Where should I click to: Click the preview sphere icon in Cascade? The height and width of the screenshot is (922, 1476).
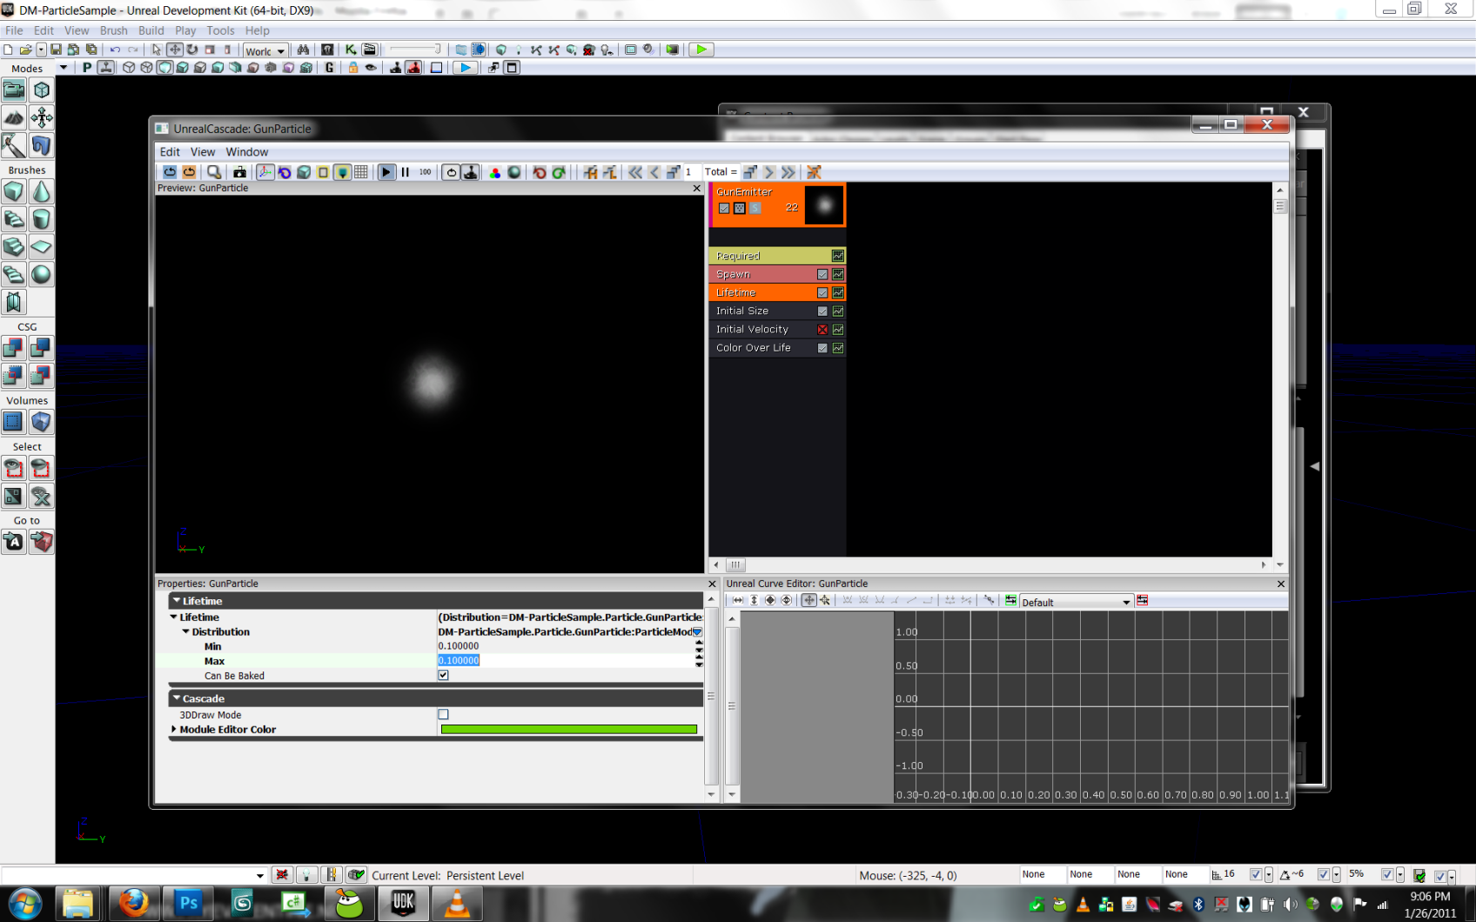[514, 172]
